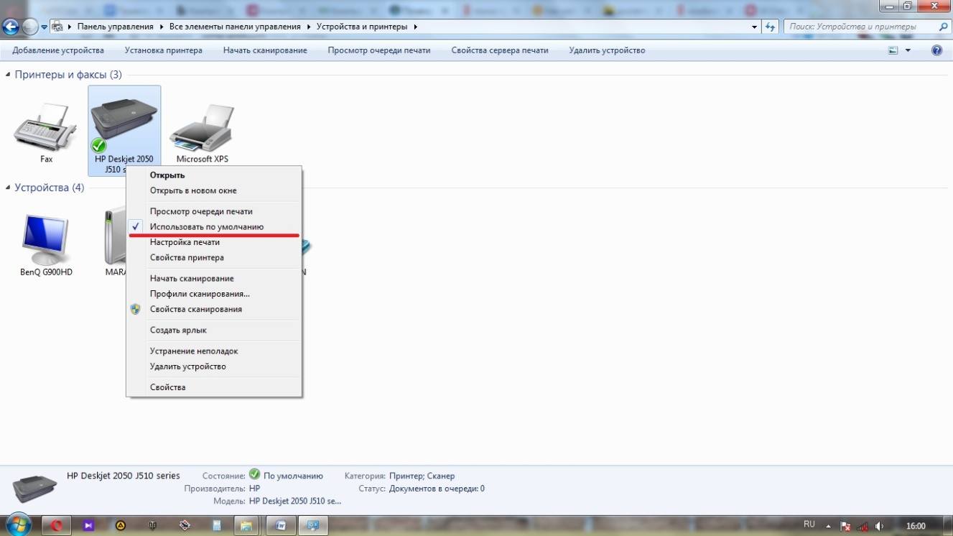Collapse the 'Принтеры и факсы (3)' group
953x536 pixels.
tap(8, 75)
